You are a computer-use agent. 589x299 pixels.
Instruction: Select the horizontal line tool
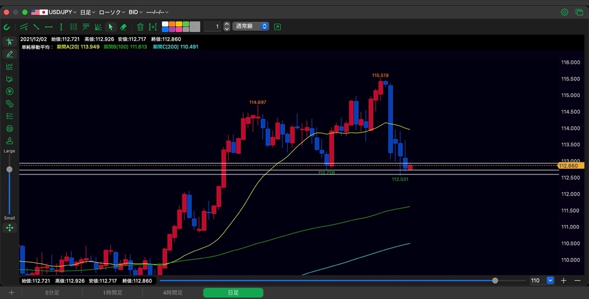[49, 26]
